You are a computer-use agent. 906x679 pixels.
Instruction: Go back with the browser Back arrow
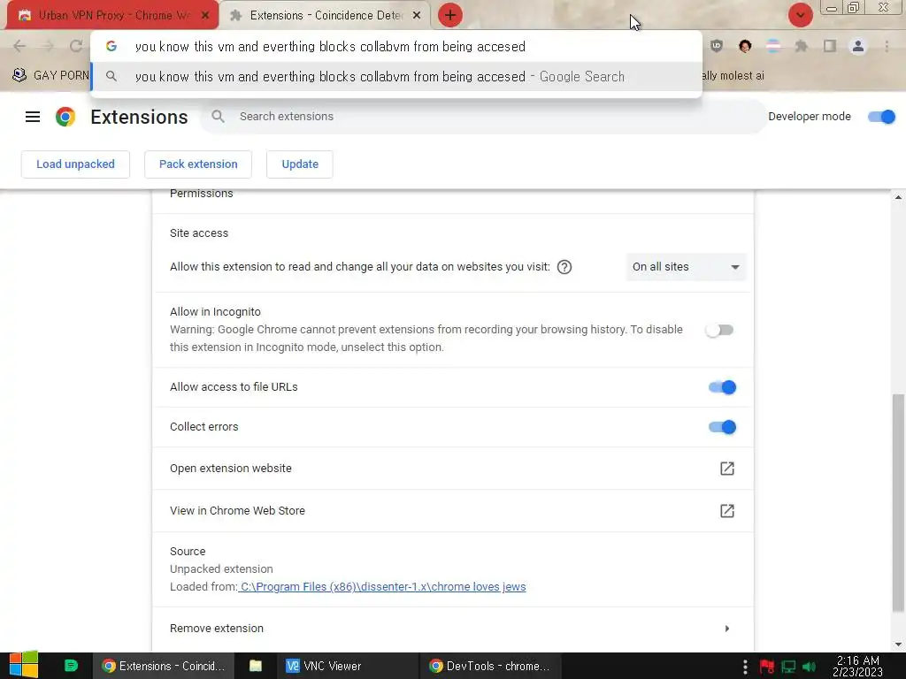19,46
